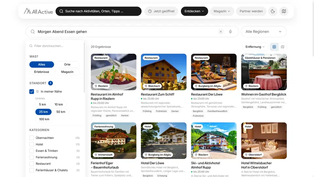The height and width of the screenshot is (177, 314).
Task: Open Restaurant Zum Schiff title link
Action: point(158,94)
